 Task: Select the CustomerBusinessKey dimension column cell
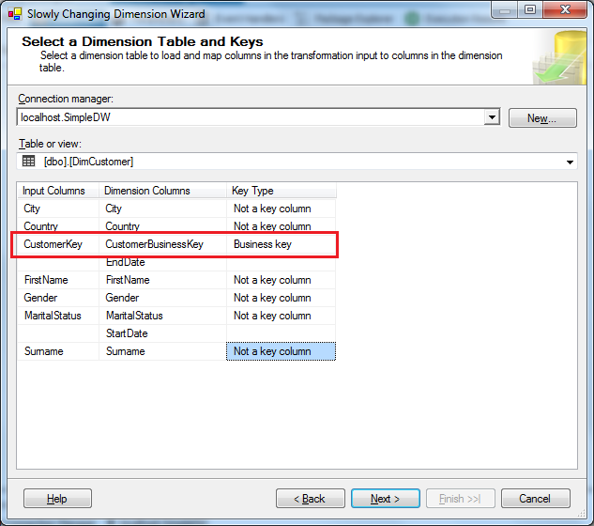pos(162,244)
